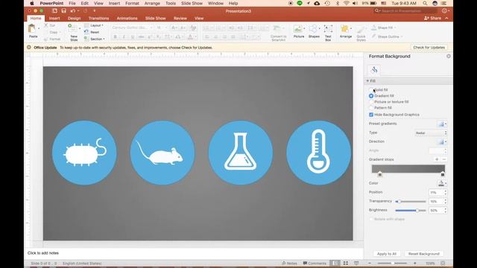Click the Position percentage field
477x268 pixels.
[435, 192]
